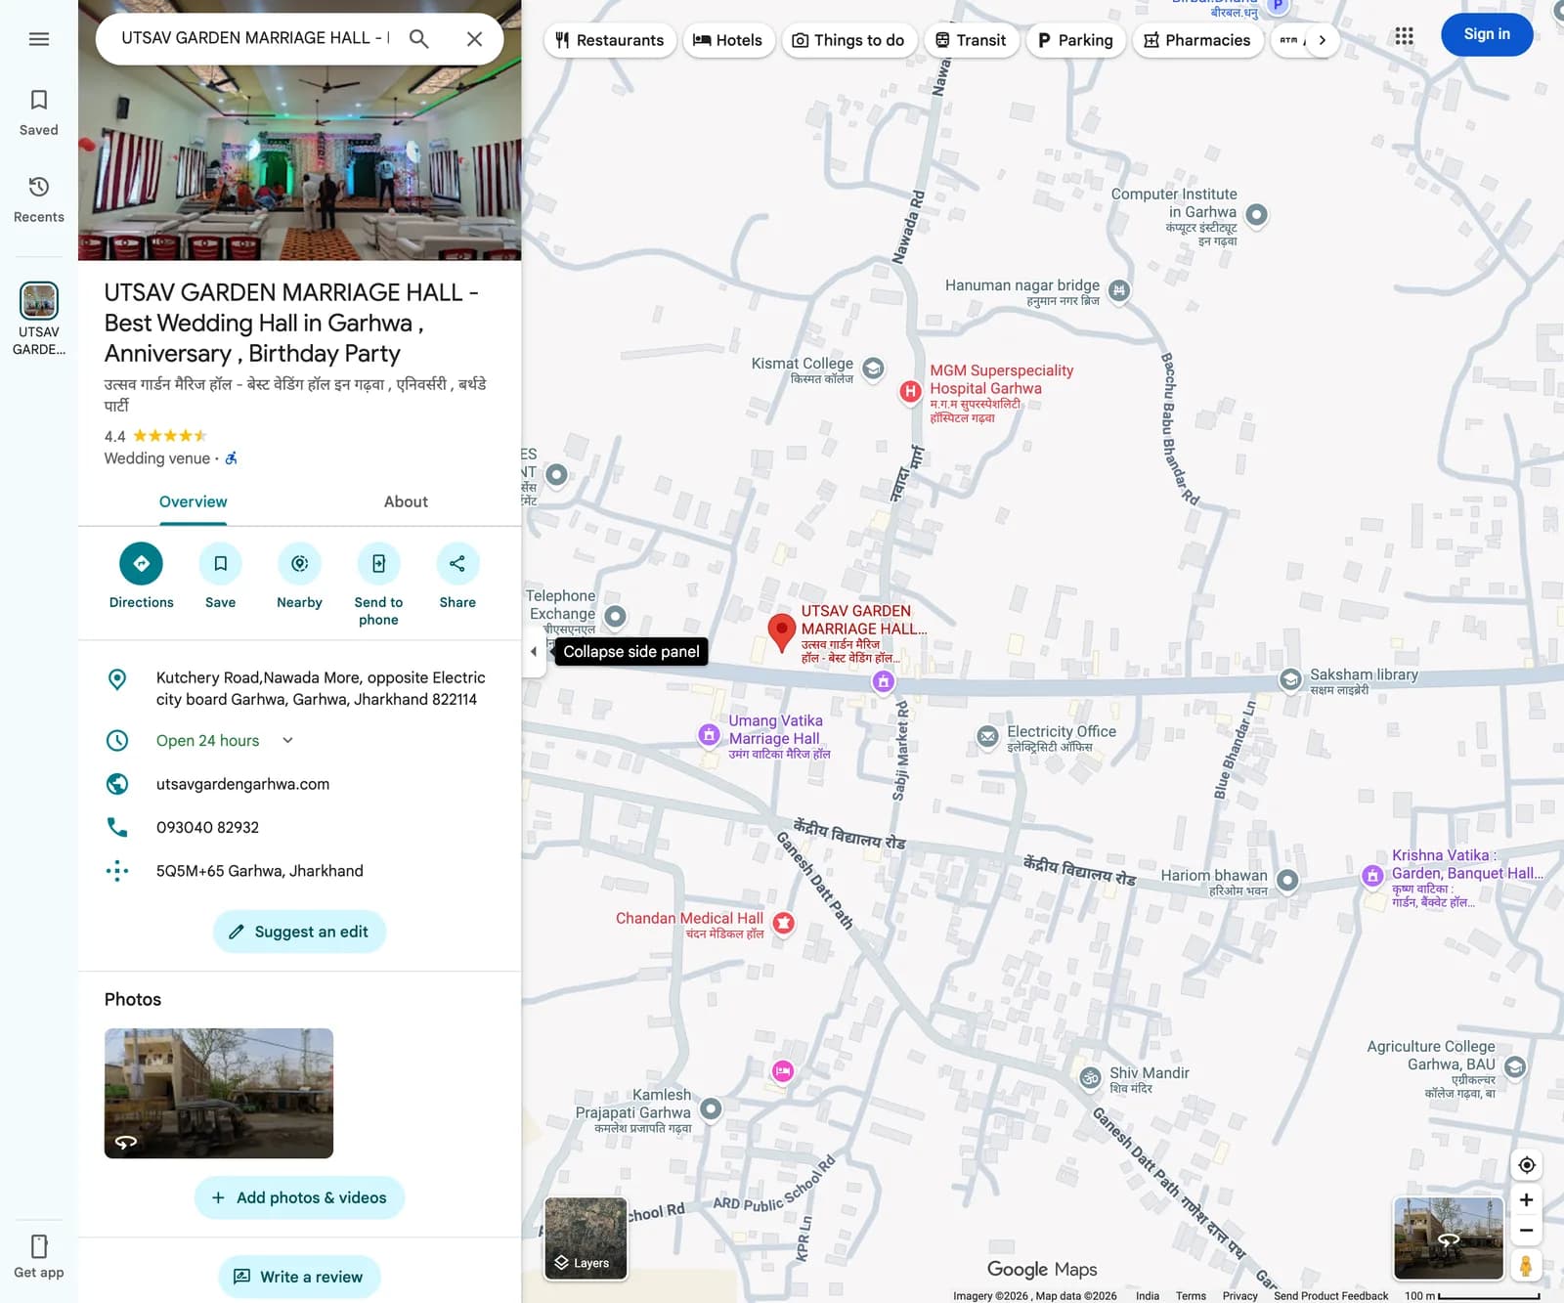Image resolution: width=1564 pixels, height=1303 pixels.
Task: Click Suggest an edit button
Action: (299, 932)
